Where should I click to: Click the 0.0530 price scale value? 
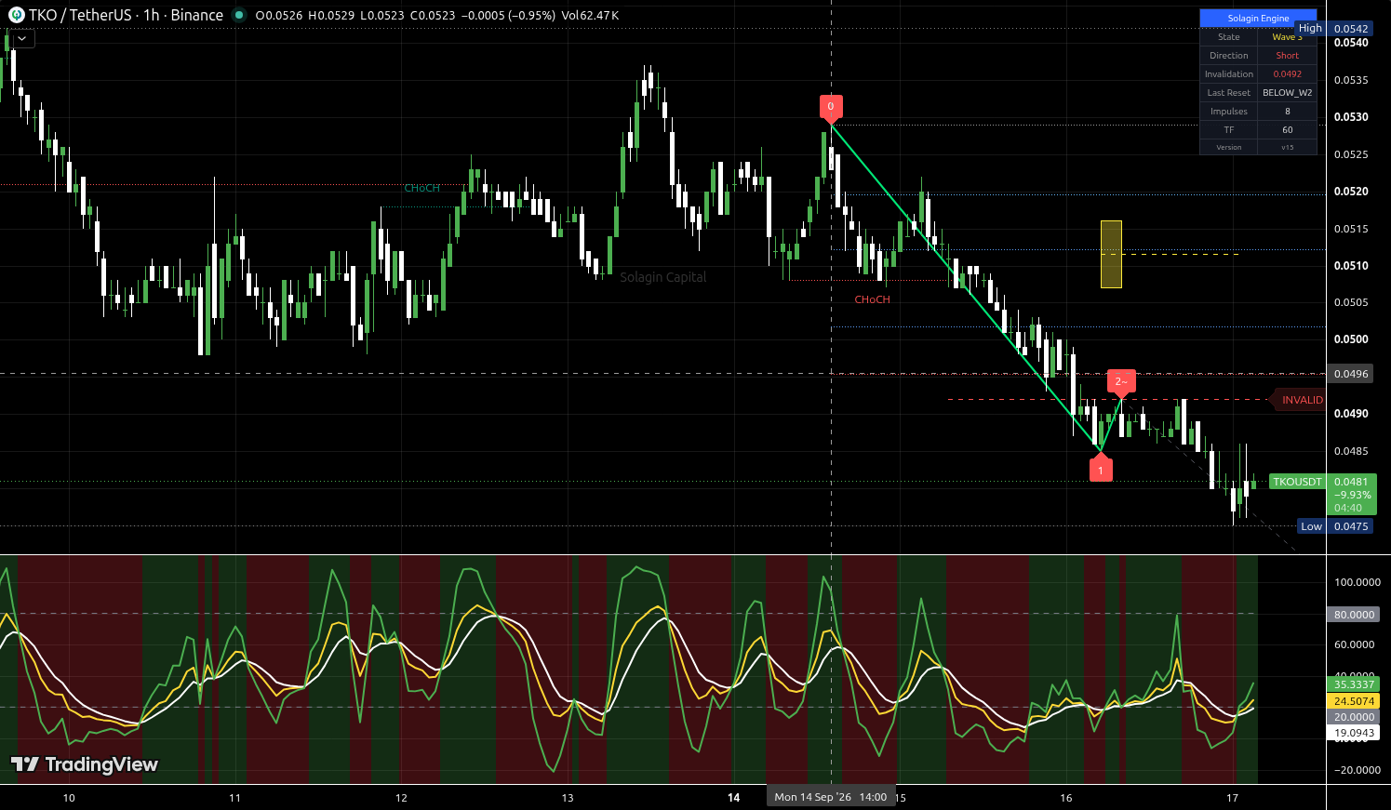(x=1351, y=117)
